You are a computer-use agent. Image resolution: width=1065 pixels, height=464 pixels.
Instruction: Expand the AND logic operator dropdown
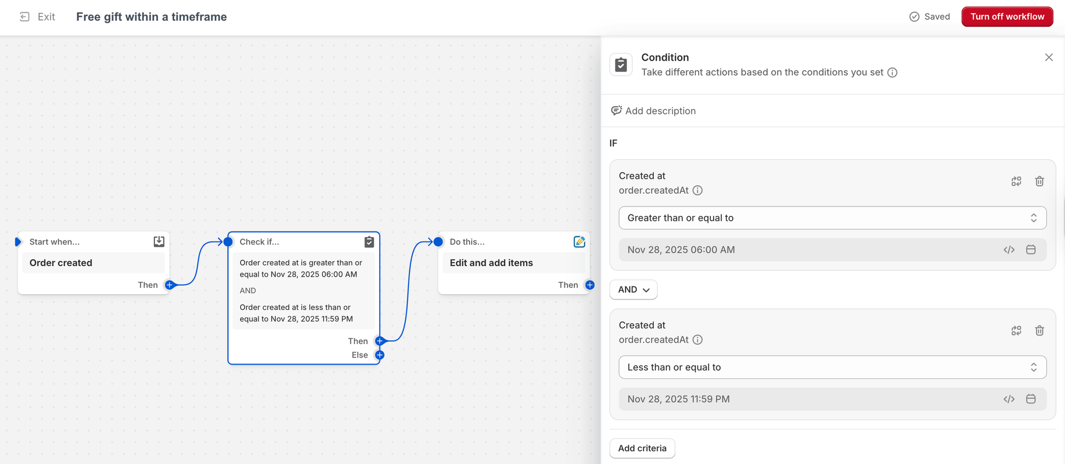[633, 289]
